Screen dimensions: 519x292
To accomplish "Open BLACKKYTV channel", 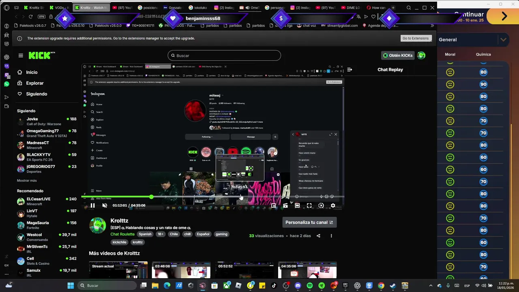I will [x=47, y=157].
